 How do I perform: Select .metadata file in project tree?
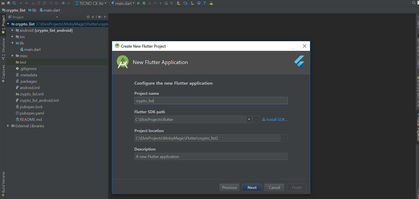26,75
